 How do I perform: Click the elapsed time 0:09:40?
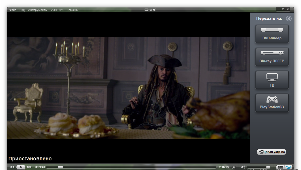coord(40,167)
